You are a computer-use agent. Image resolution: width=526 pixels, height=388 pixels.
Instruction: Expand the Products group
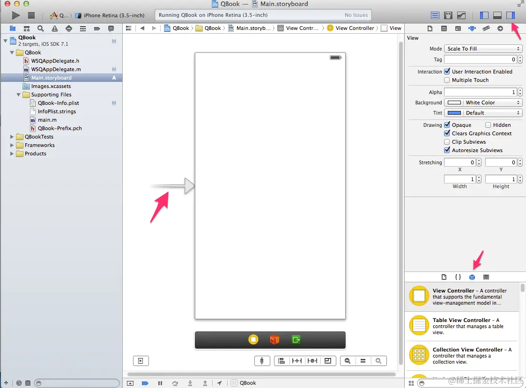(x=12, y=154)
